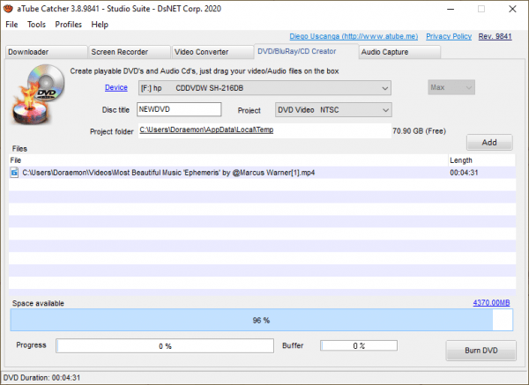529x385 pixels.
Task: Click the 00:04:31 length value in the list
Action: [x=464, y=173]
